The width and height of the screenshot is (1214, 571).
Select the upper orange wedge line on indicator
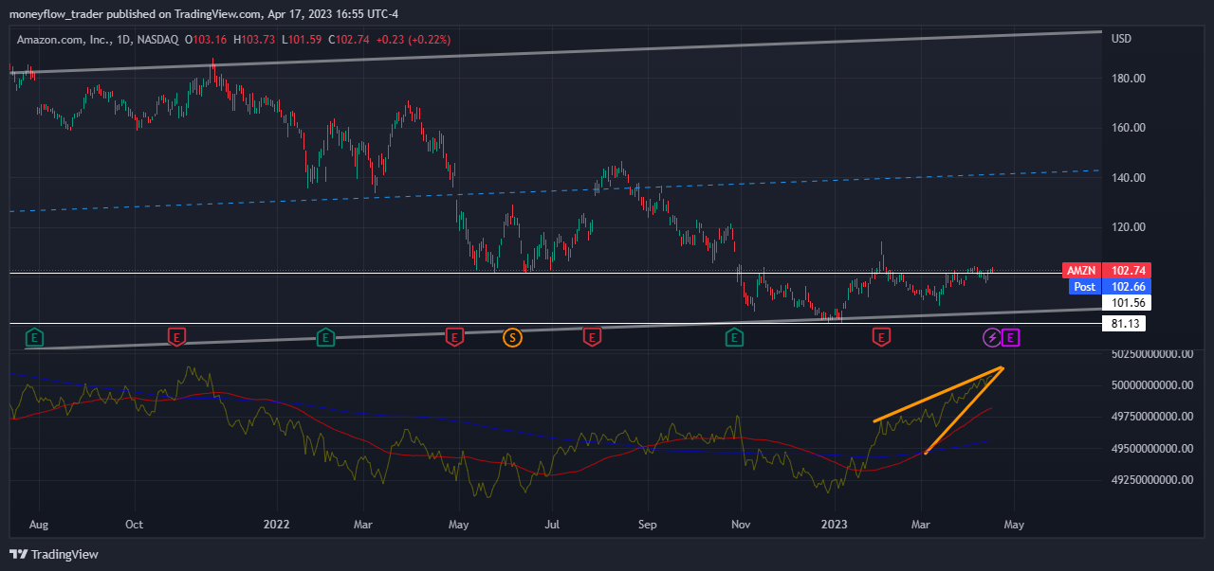[x=937, y=395]
